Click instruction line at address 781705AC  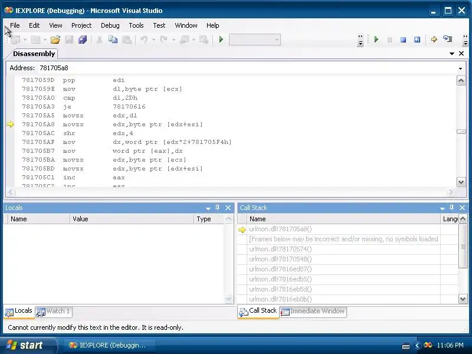77,133
